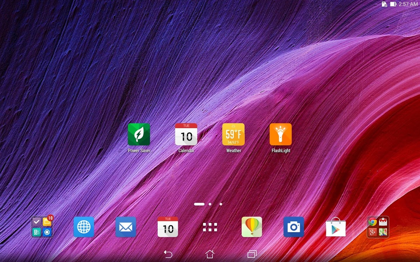Open the Browser globe icon in dock
Viewport: 420px width, 262px height.
click(84, 227)
